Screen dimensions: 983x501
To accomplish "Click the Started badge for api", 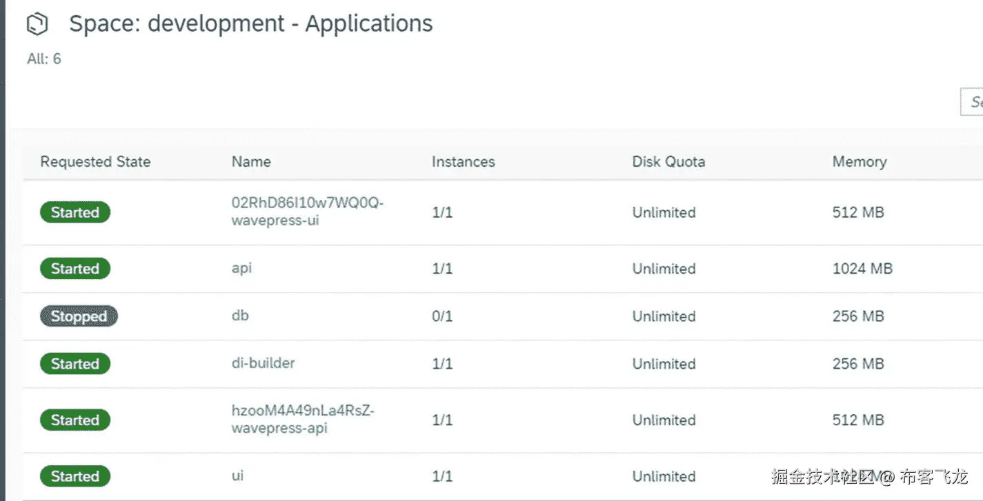I will 75,269.
